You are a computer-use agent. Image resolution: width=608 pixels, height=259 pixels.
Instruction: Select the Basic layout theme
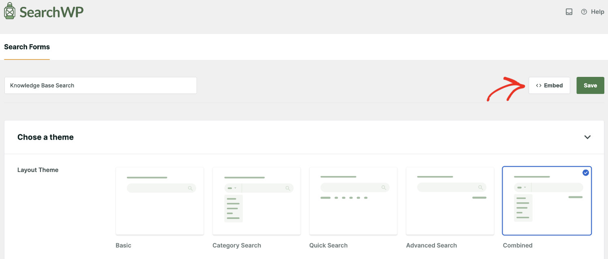coord(160,201)
